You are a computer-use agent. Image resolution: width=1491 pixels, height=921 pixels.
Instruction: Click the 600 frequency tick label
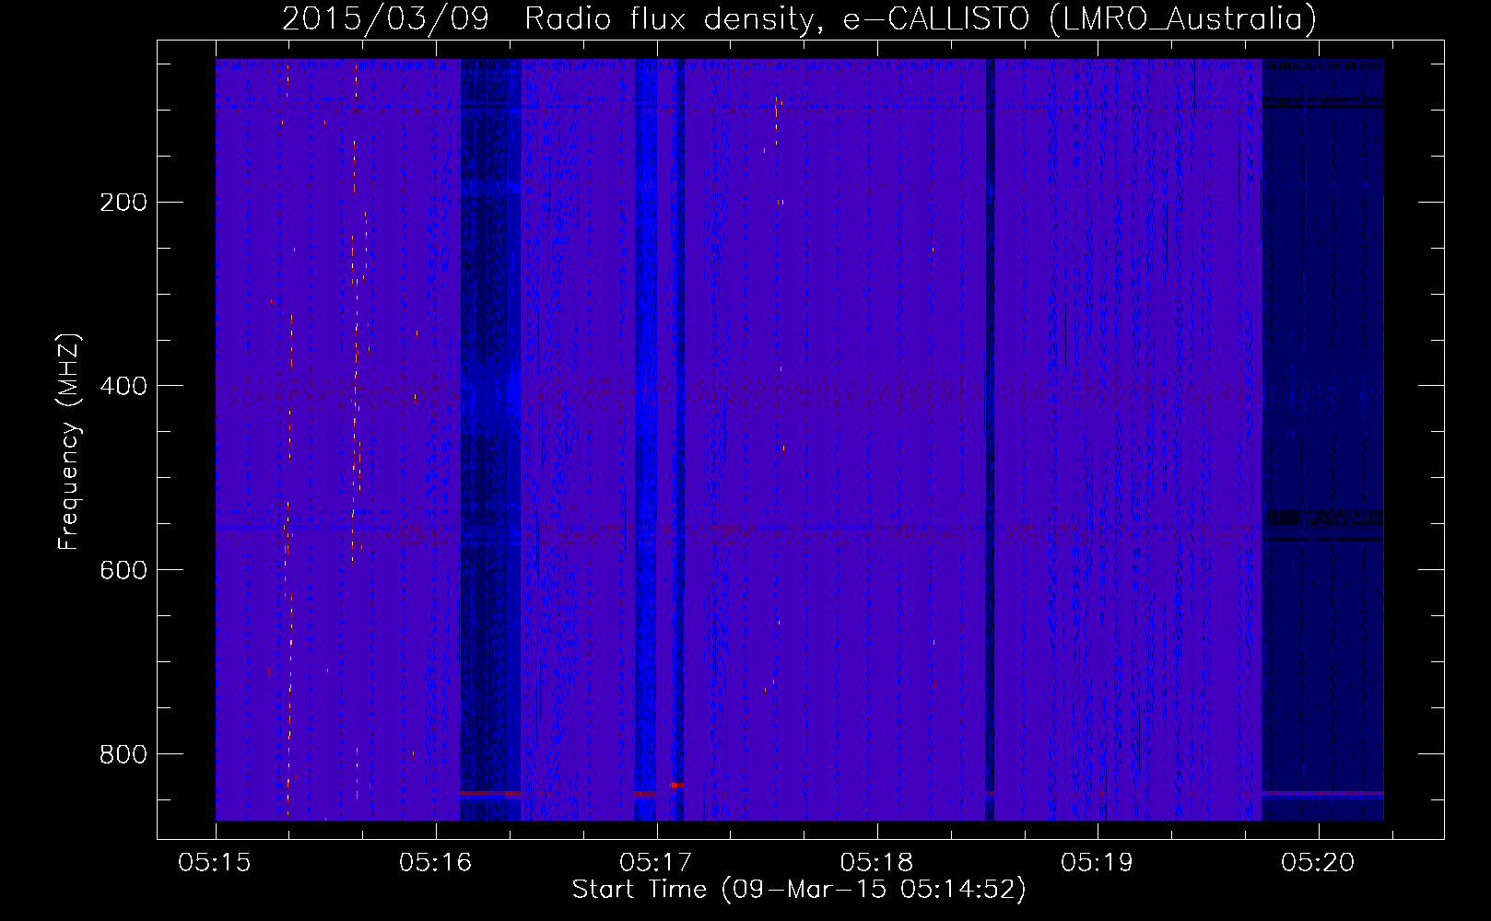(x=123, y=571)
